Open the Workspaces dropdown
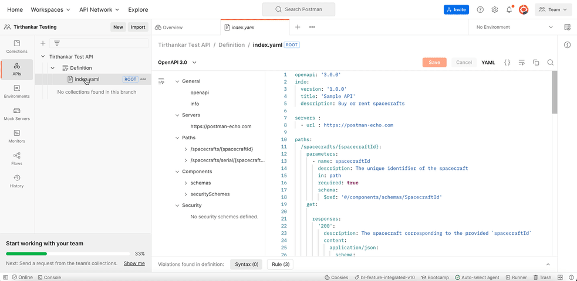This screenshot has height=281, width=577. click(50, 10)
